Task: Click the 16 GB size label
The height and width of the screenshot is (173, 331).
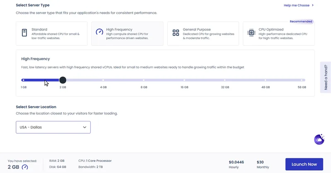Action: tap(184, 87)
